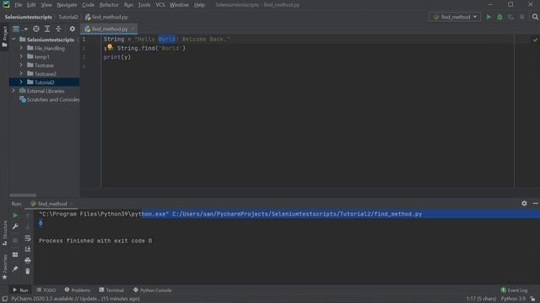Open Search Everywhere magnifier icon
The height and width of the screenshot is (303, 540).
point(535,17)
